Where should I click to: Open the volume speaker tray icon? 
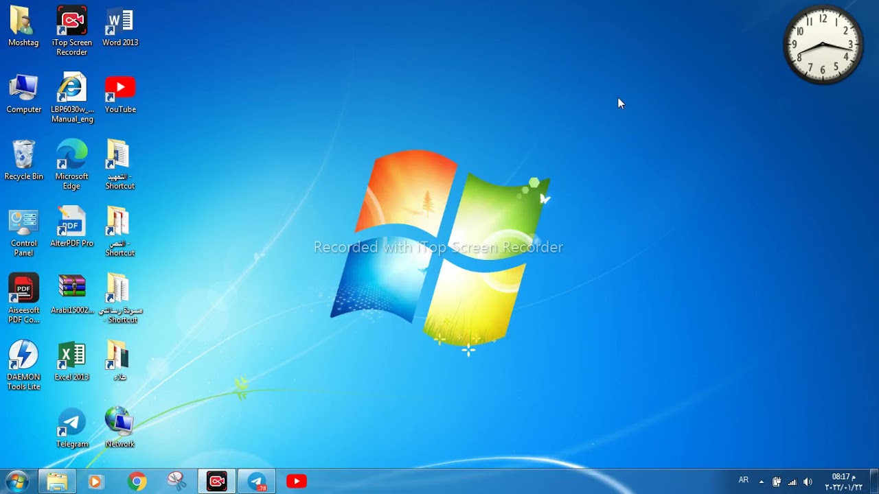click(808, 482)
